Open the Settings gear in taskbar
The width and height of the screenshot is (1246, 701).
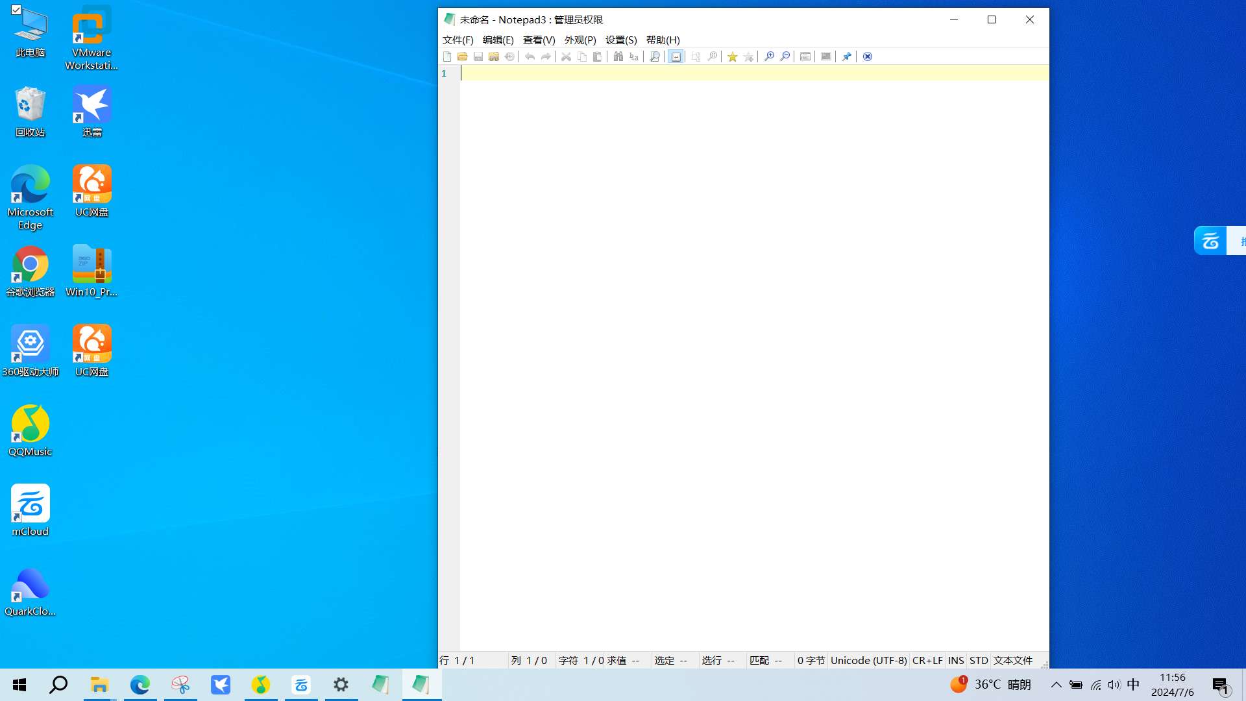point(341,685)
